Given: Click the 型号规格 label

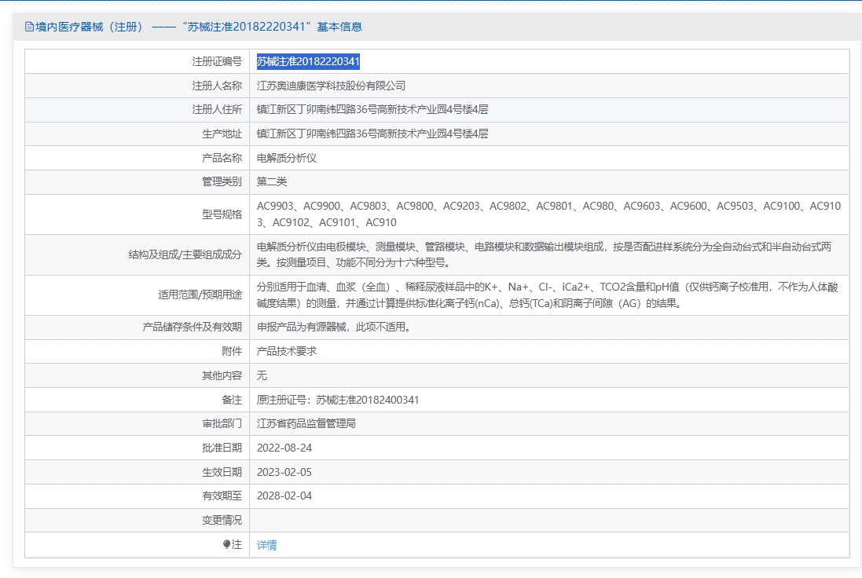Looking at the screenshot, I should (x=222, y=214).
